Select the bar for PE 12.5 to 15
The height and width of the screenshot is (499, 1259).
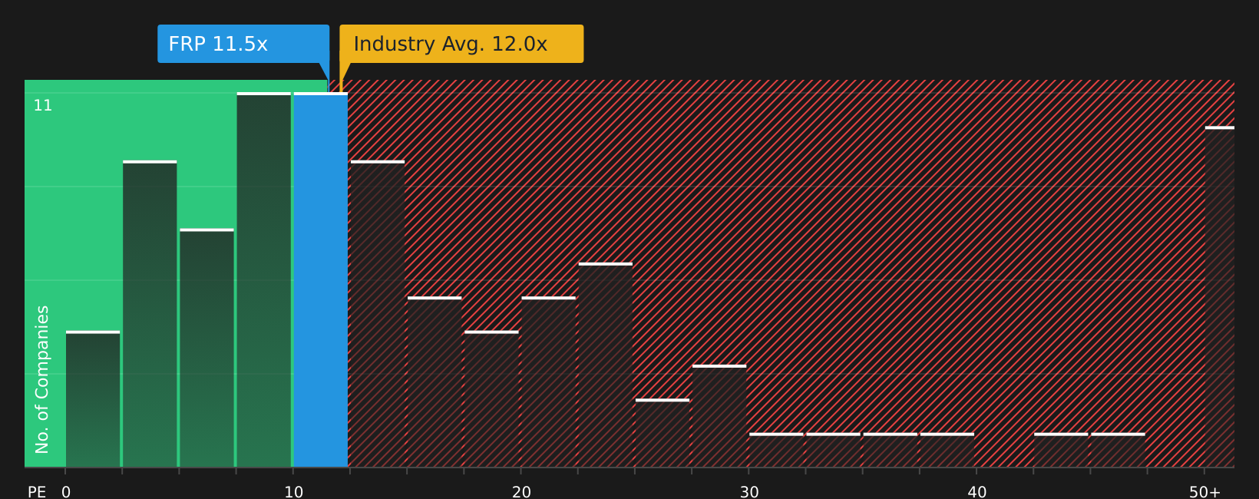click(378, 314)
